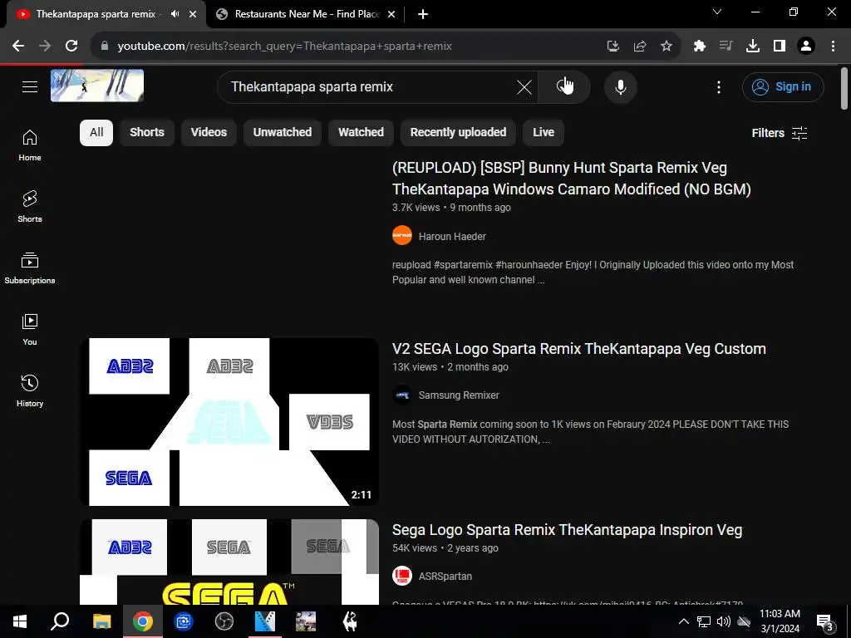This screenshot has width=851, height=638.
Task: Close Restaurants Near Me tab
Action: [x=391, y=14]
